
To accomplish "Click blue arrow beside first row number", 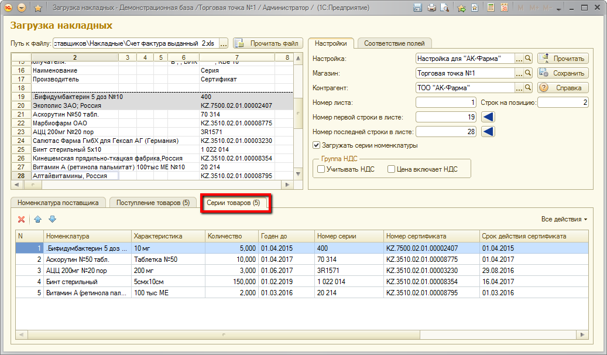I will tap(488, 117).
